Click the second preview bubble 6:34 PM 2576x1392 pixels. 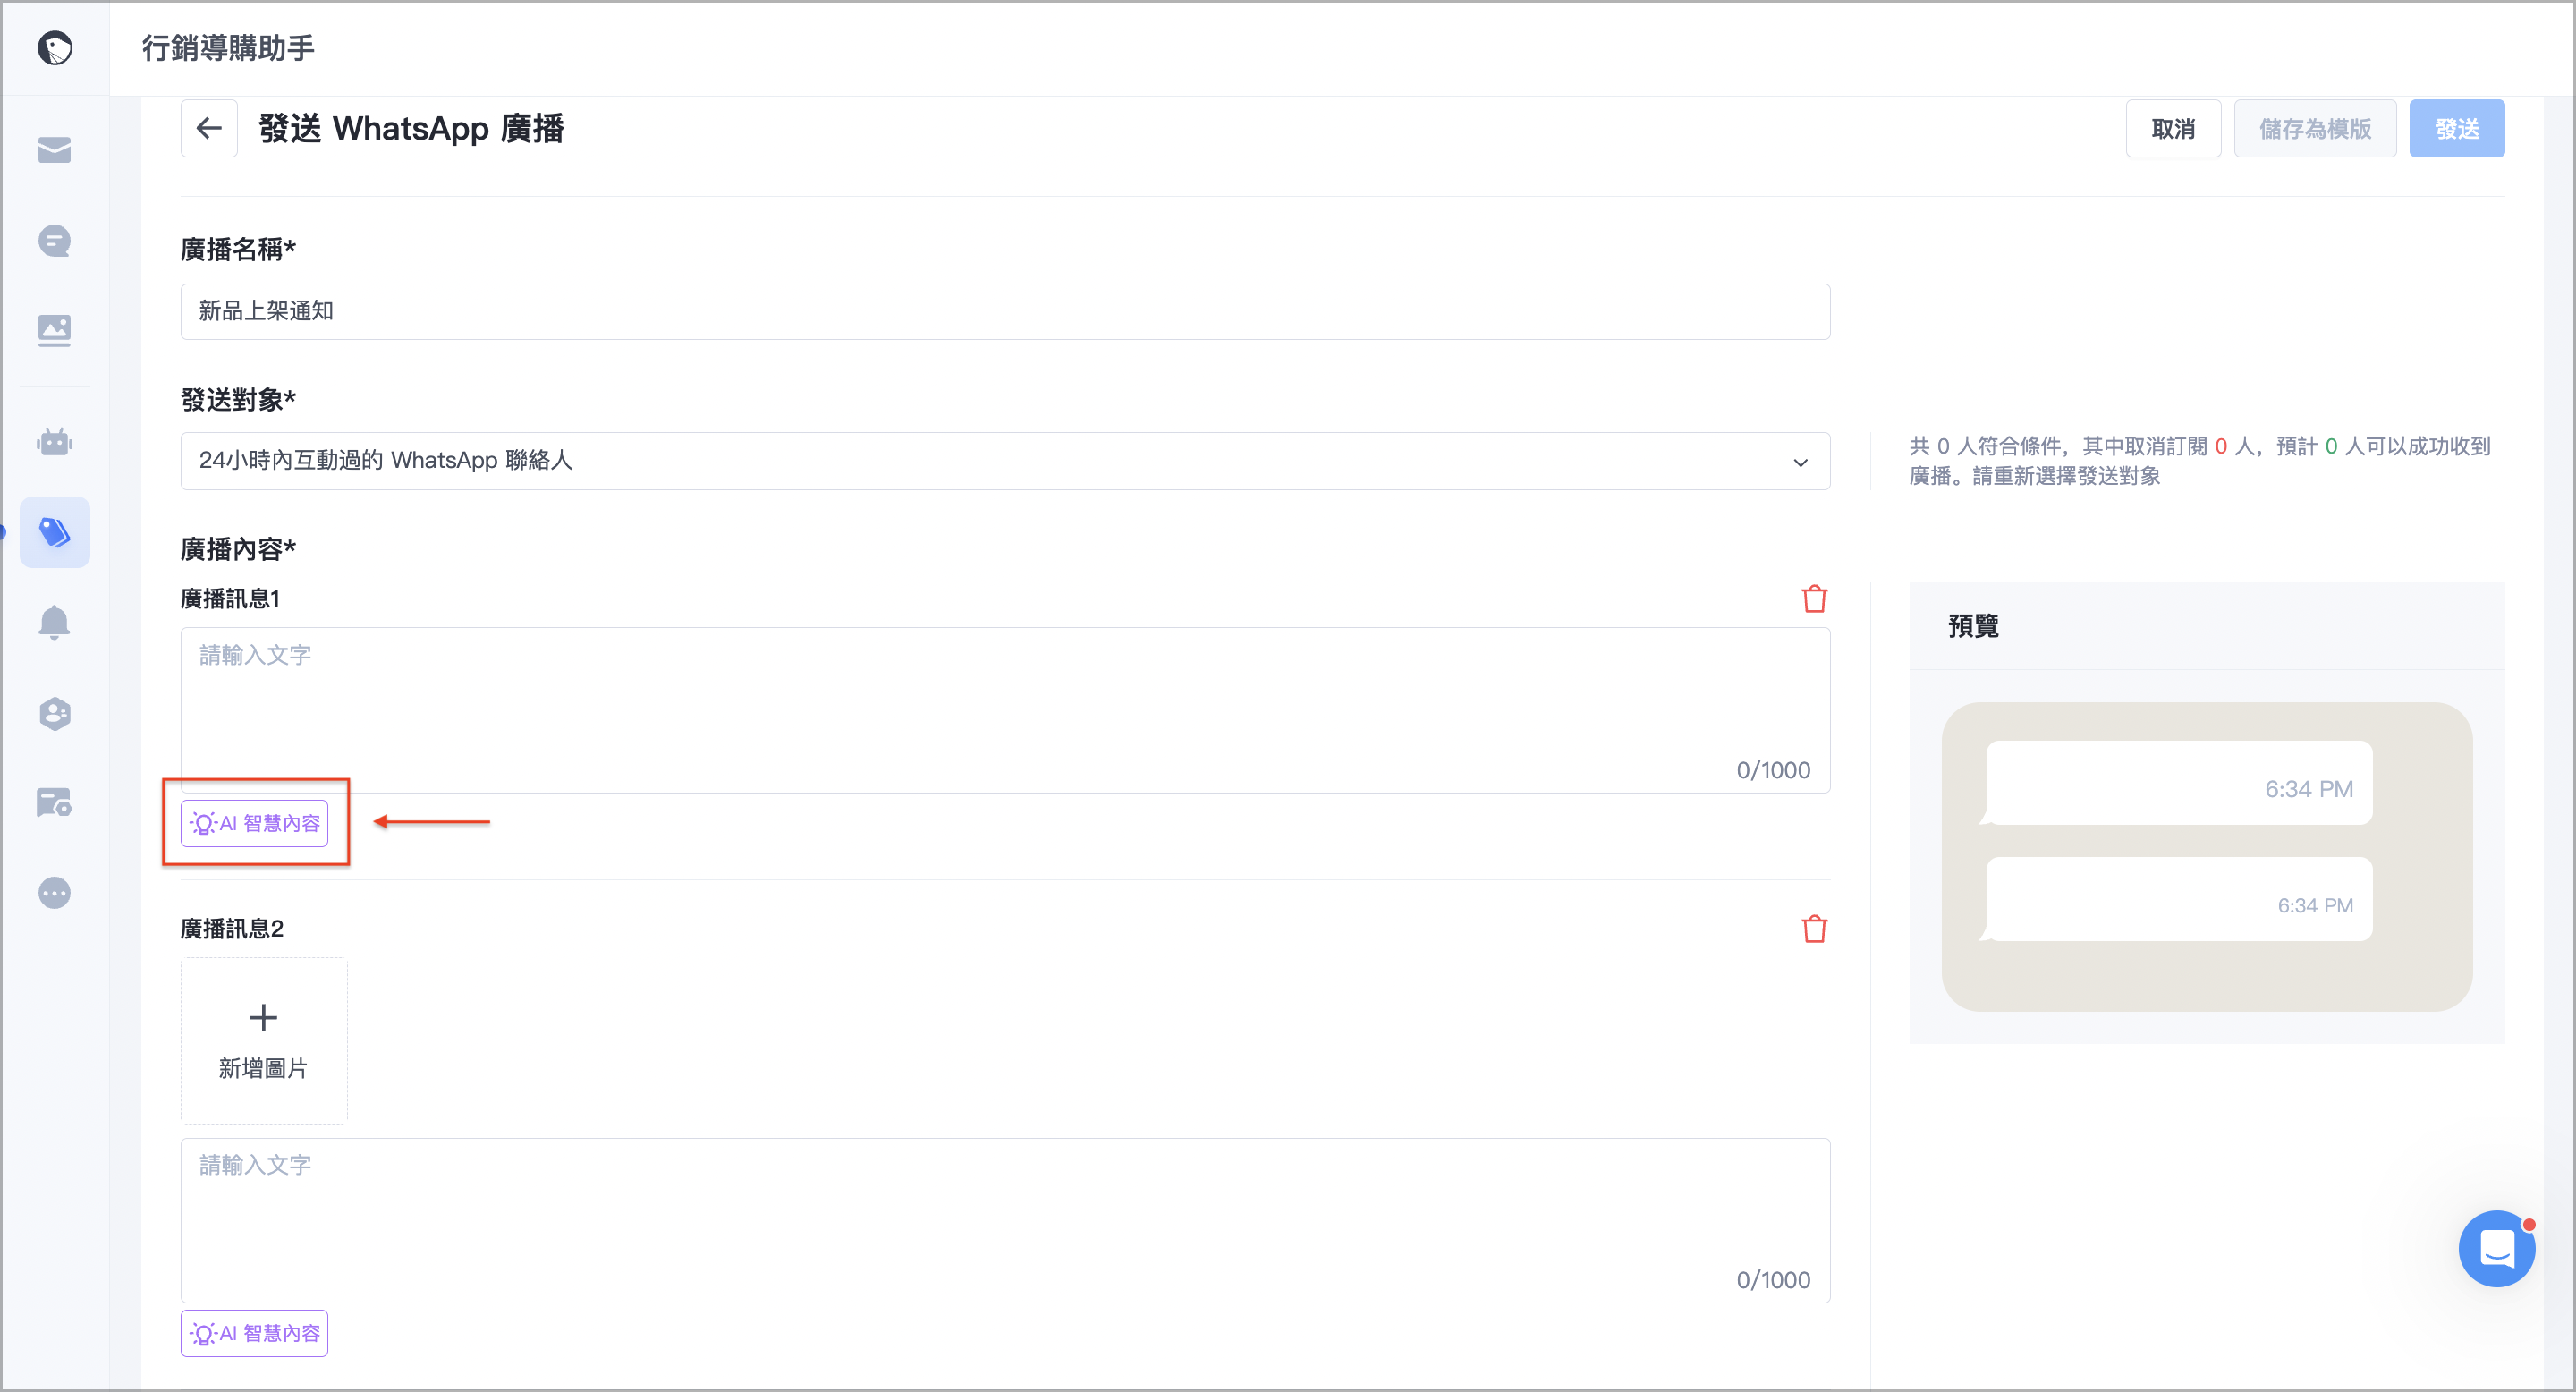2179,899
